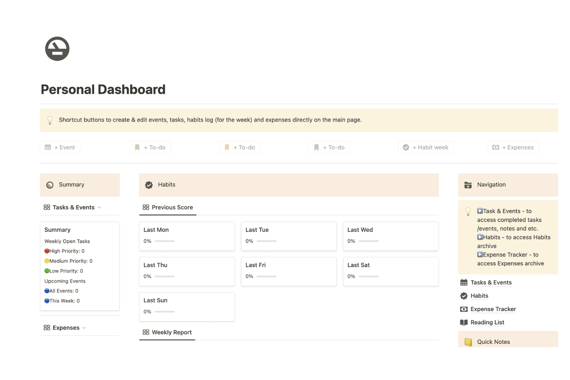Click the Summary card title text

pyautogui.click(x=57, y=230)
